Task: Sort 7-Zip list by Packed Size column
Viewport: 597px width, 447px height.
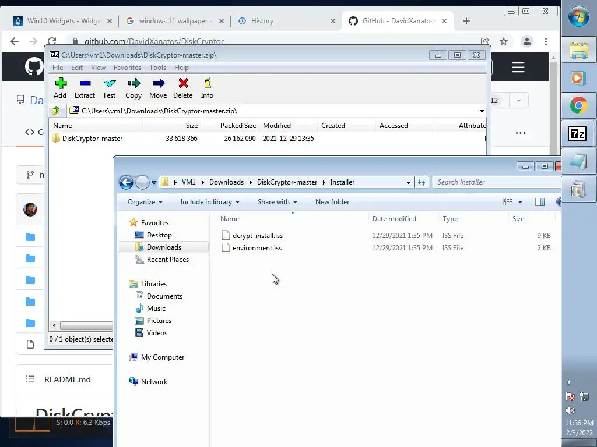Action: point(238,126)
